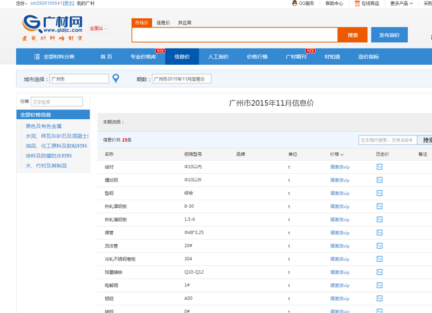Select 水泥、砖瓦灰砂石及混凝土 category
Screen dimensions: 432x313
click(x=57, y=136)
